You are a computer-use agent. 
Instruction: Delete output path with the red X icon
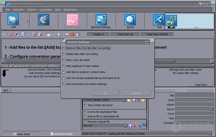pos(139,101)
